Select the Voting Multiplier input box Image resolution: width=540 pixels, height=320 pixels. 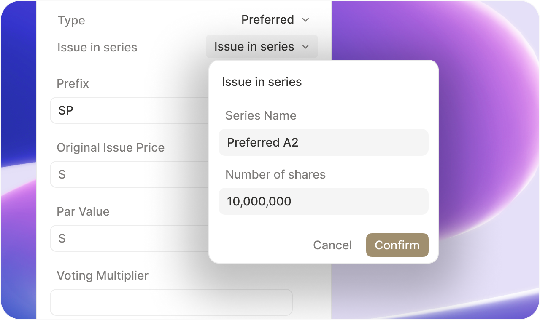[x=171, y=302]
